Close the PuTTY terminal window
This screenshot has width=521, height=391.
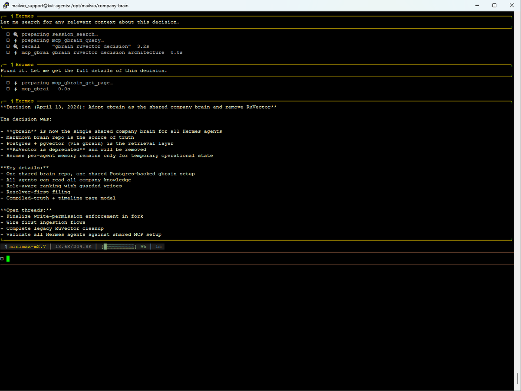pos(511,6)
